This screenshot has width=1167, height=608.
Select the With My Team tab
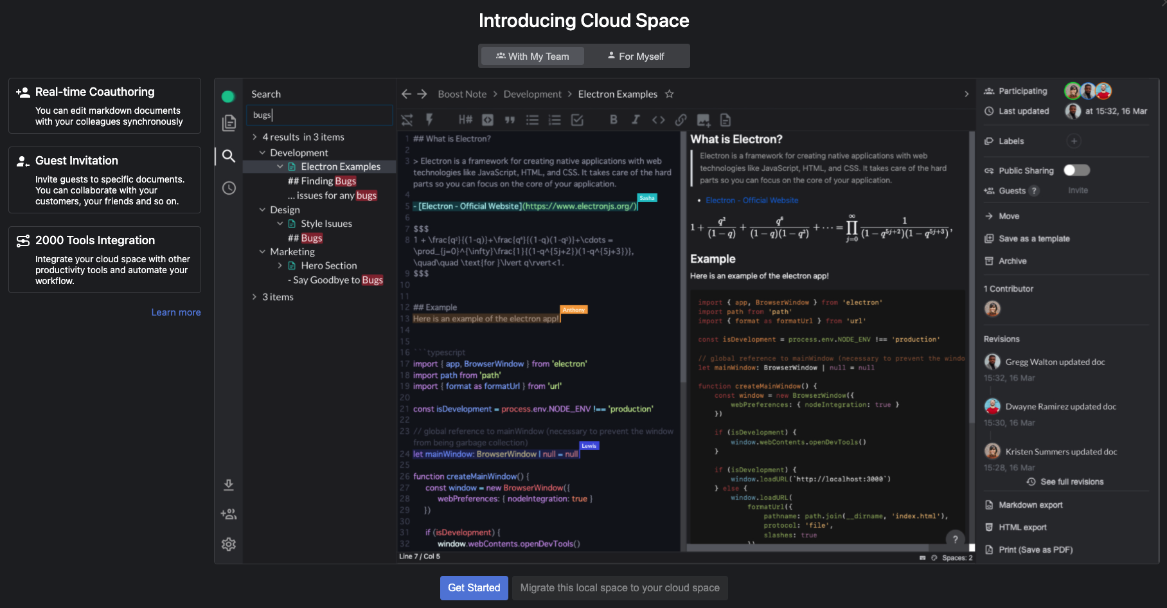[532, 56]
